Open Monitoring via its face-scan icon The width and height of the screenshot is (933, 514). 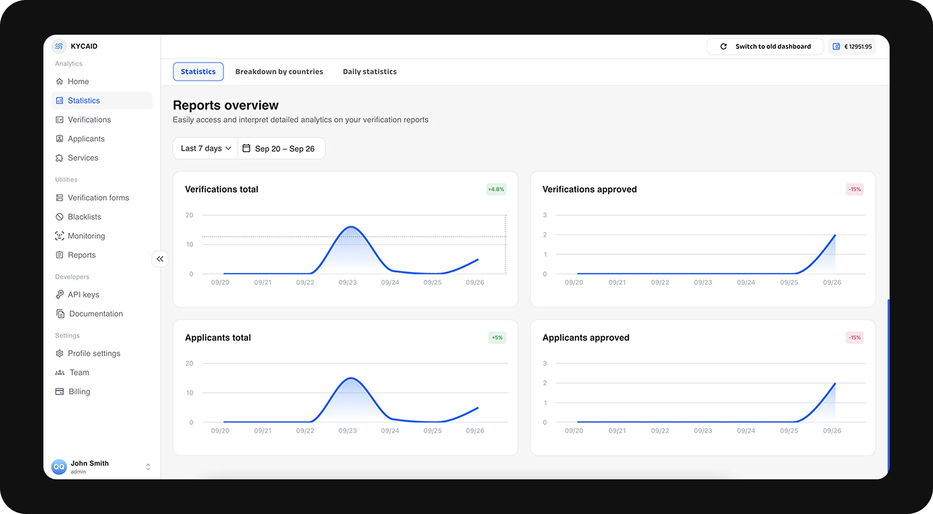(59, 236)
